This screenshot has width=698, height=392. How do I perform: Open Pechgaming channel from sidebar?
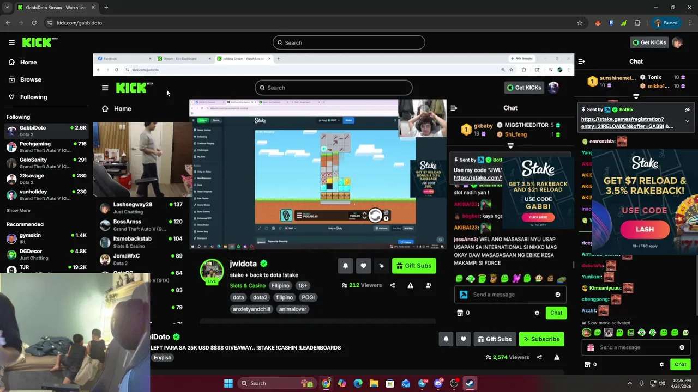(46, 147)
